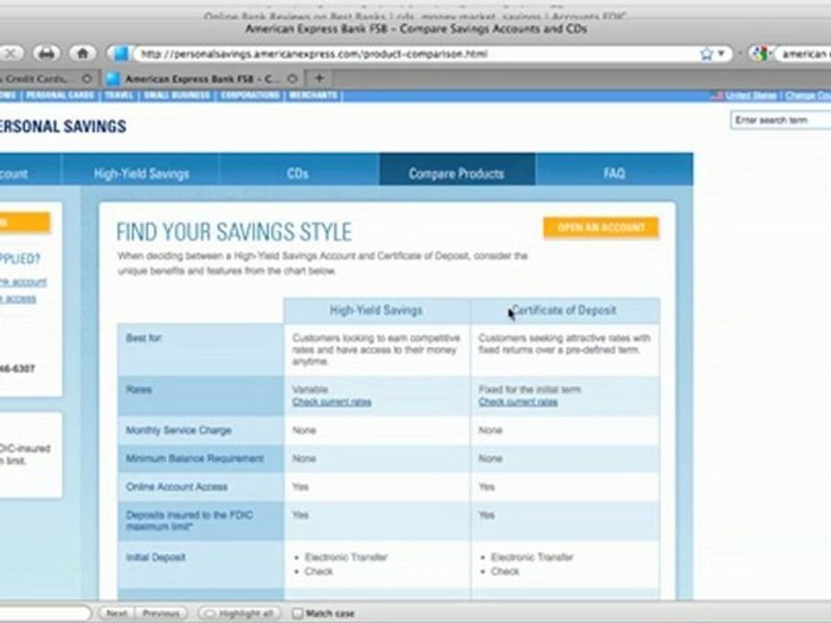Viewport: 831px width, 623px height.
Task: Switch to the Credit Cards tab
Action: click(x=47, y=79)
